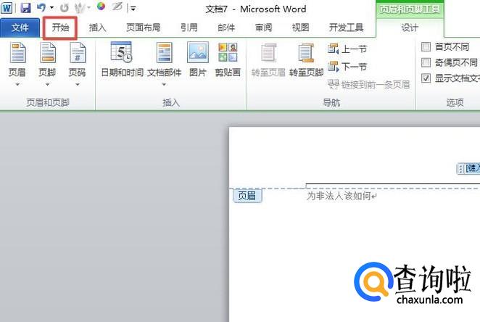
Task: Insert a 图片 (Picture)
Action: 197,59
